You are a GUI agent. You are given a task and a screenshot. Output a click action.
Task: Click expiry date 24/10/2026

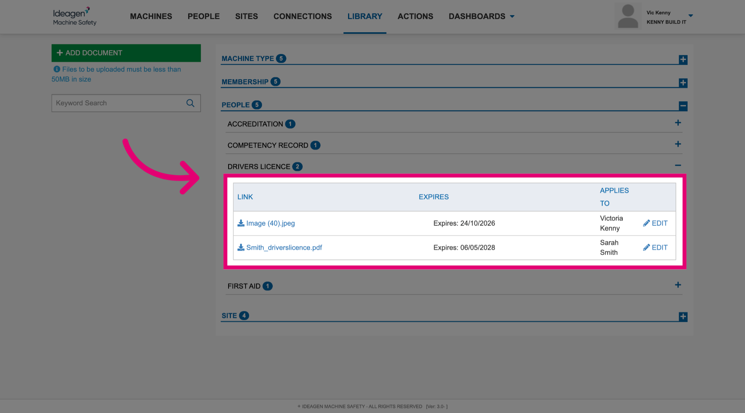tap(478, 223)
